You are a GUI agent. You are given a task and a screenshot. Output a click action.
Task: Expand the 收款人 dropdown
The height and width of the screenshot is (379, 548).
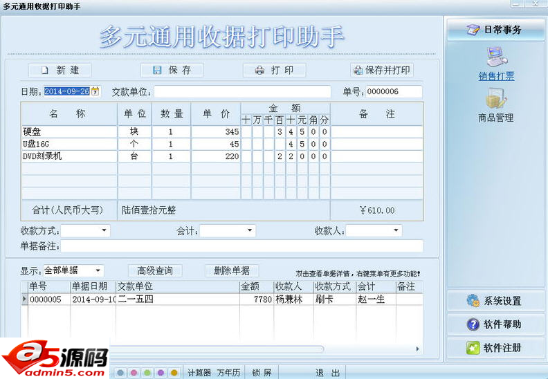click(x=396, y=230)
